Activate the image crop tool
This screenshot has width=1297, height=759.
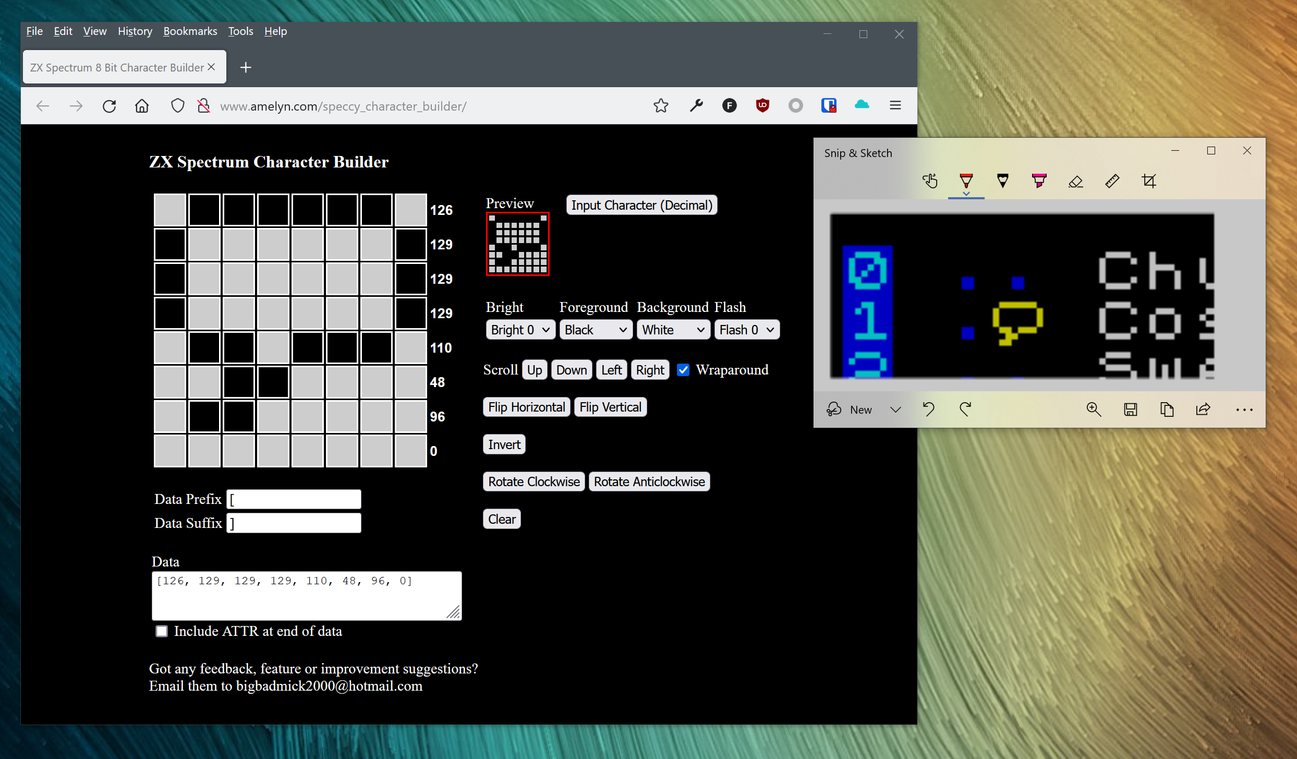tap(1148, 181)
